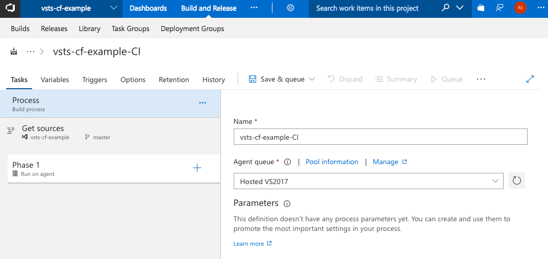Show Parameters info icon
548x259 pixels.
[287, 203]
